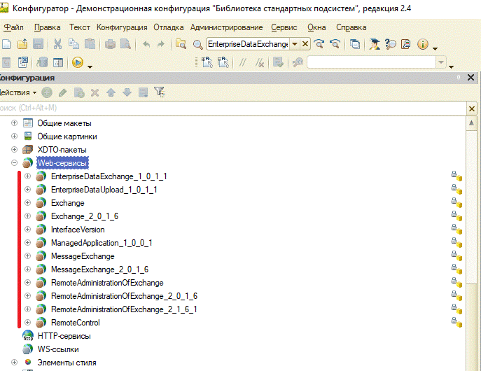Collapse the Web-сервисы tree node

click(x=14, y=163)
